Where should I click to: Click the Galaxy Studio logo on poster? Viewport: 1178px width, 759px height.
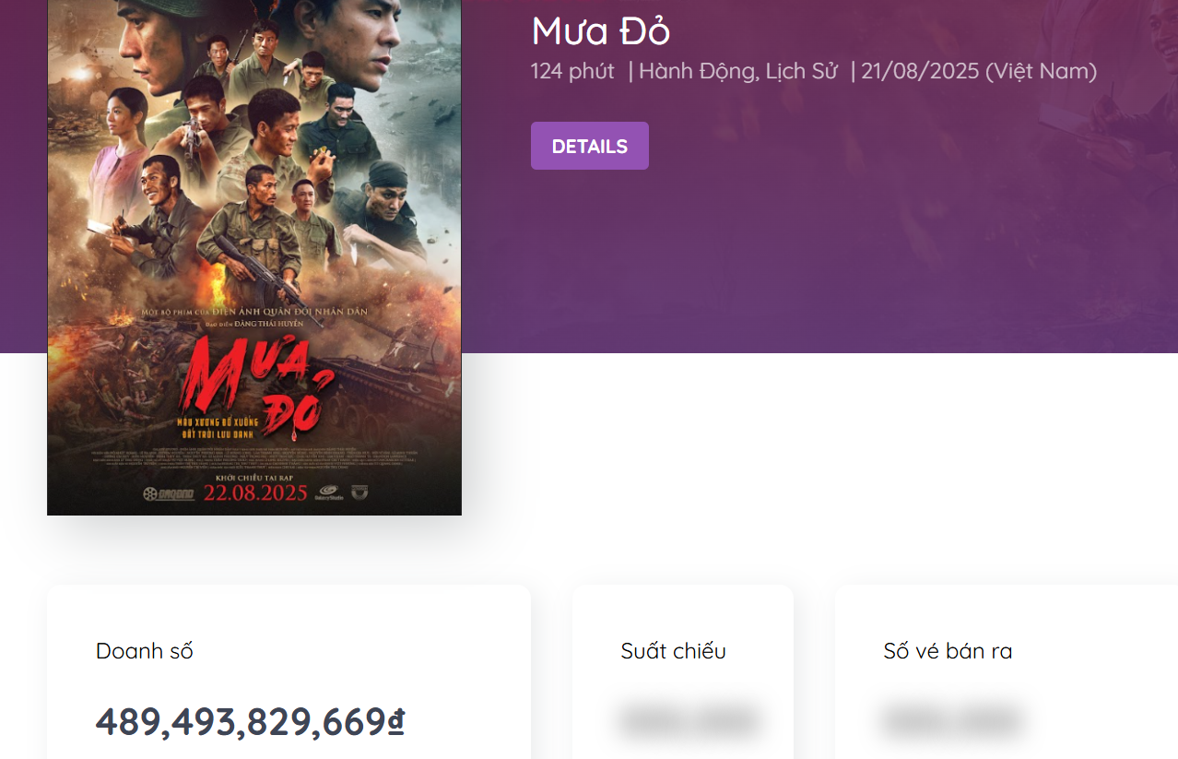point(328,493)
